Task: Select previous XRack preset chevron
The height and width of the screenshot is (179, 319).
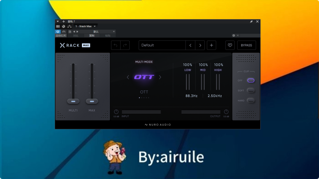Action: [190, 45]
